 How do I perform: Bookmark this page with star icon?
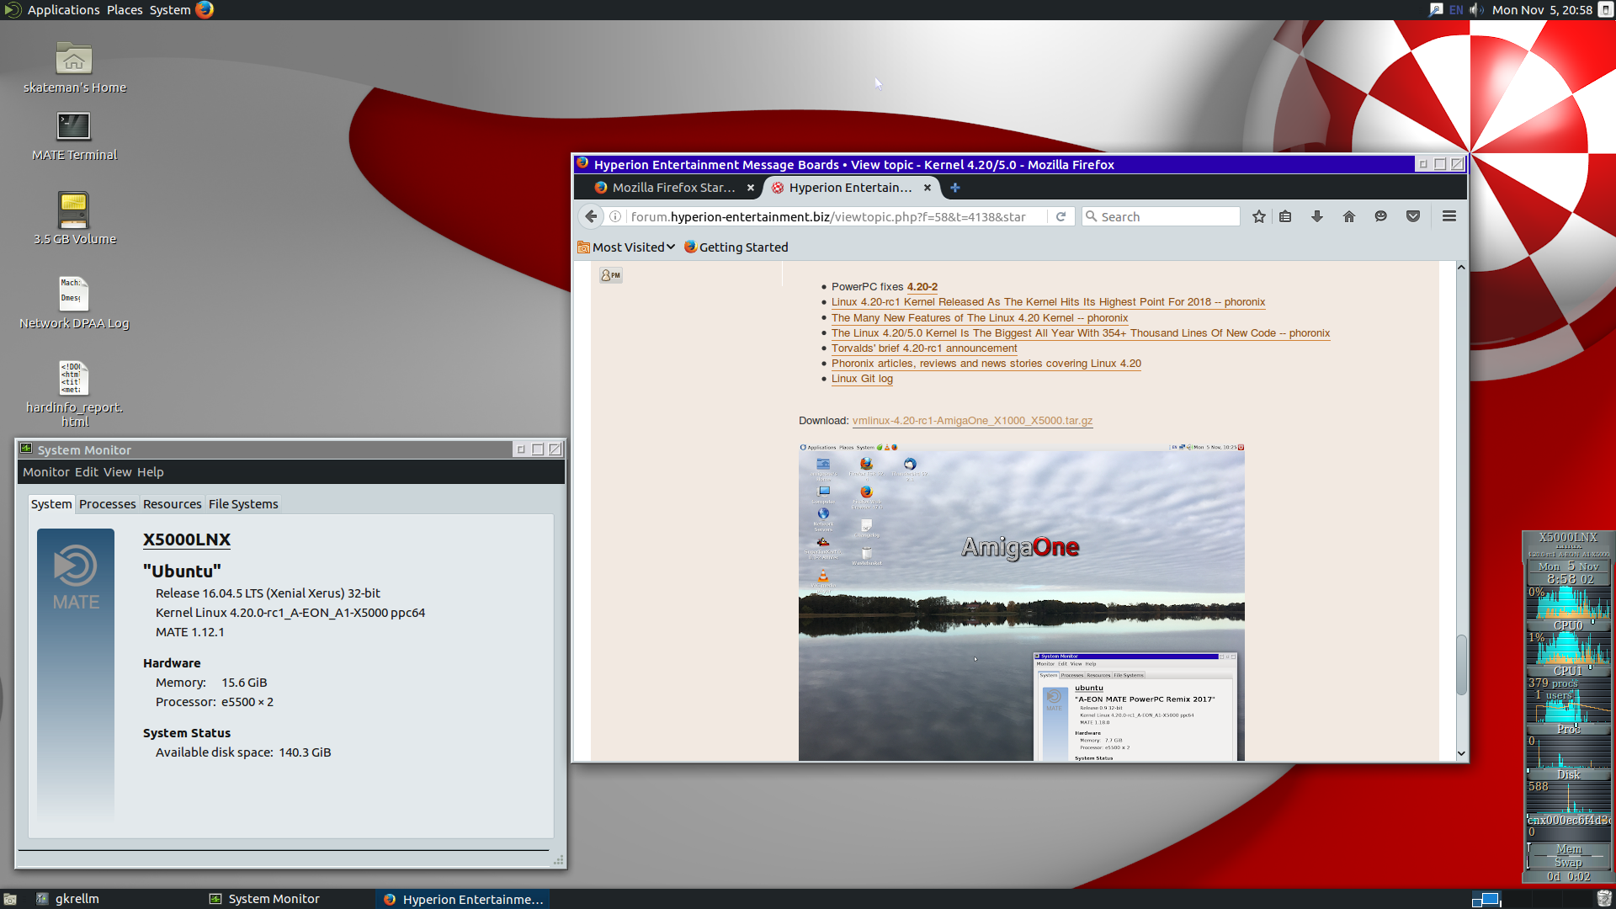click(x=1259, y=216)
